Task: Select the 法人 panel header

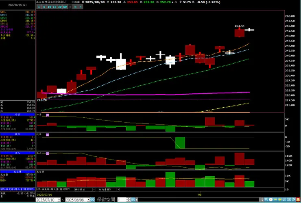Action: pos(17,153)
